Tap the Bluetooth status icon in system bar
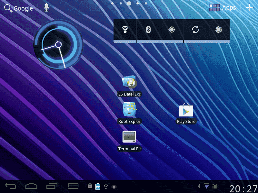The height and width of the screenshot is (193, 258). [x=199, y=186]
